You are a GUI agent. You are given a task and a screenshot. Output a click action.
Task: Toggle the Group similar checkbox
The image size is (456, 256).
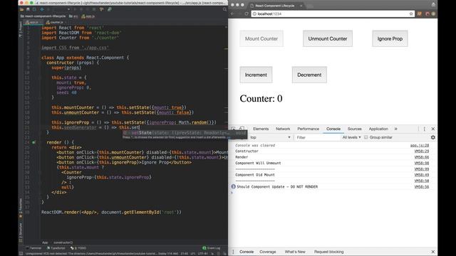pos(366,137)
